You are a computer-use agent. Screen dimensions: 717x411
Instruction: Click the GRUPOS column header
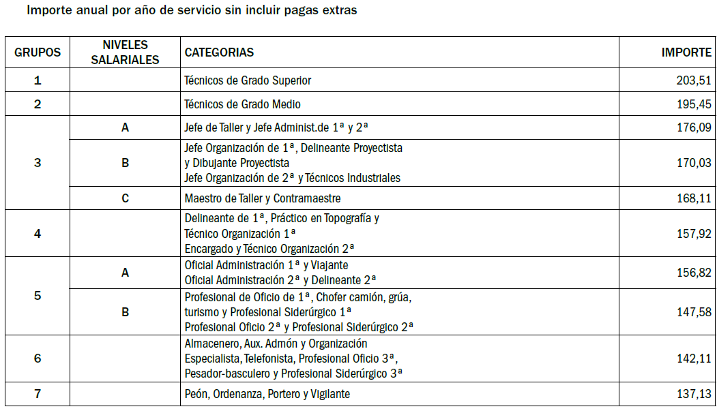tap(38, 52)
